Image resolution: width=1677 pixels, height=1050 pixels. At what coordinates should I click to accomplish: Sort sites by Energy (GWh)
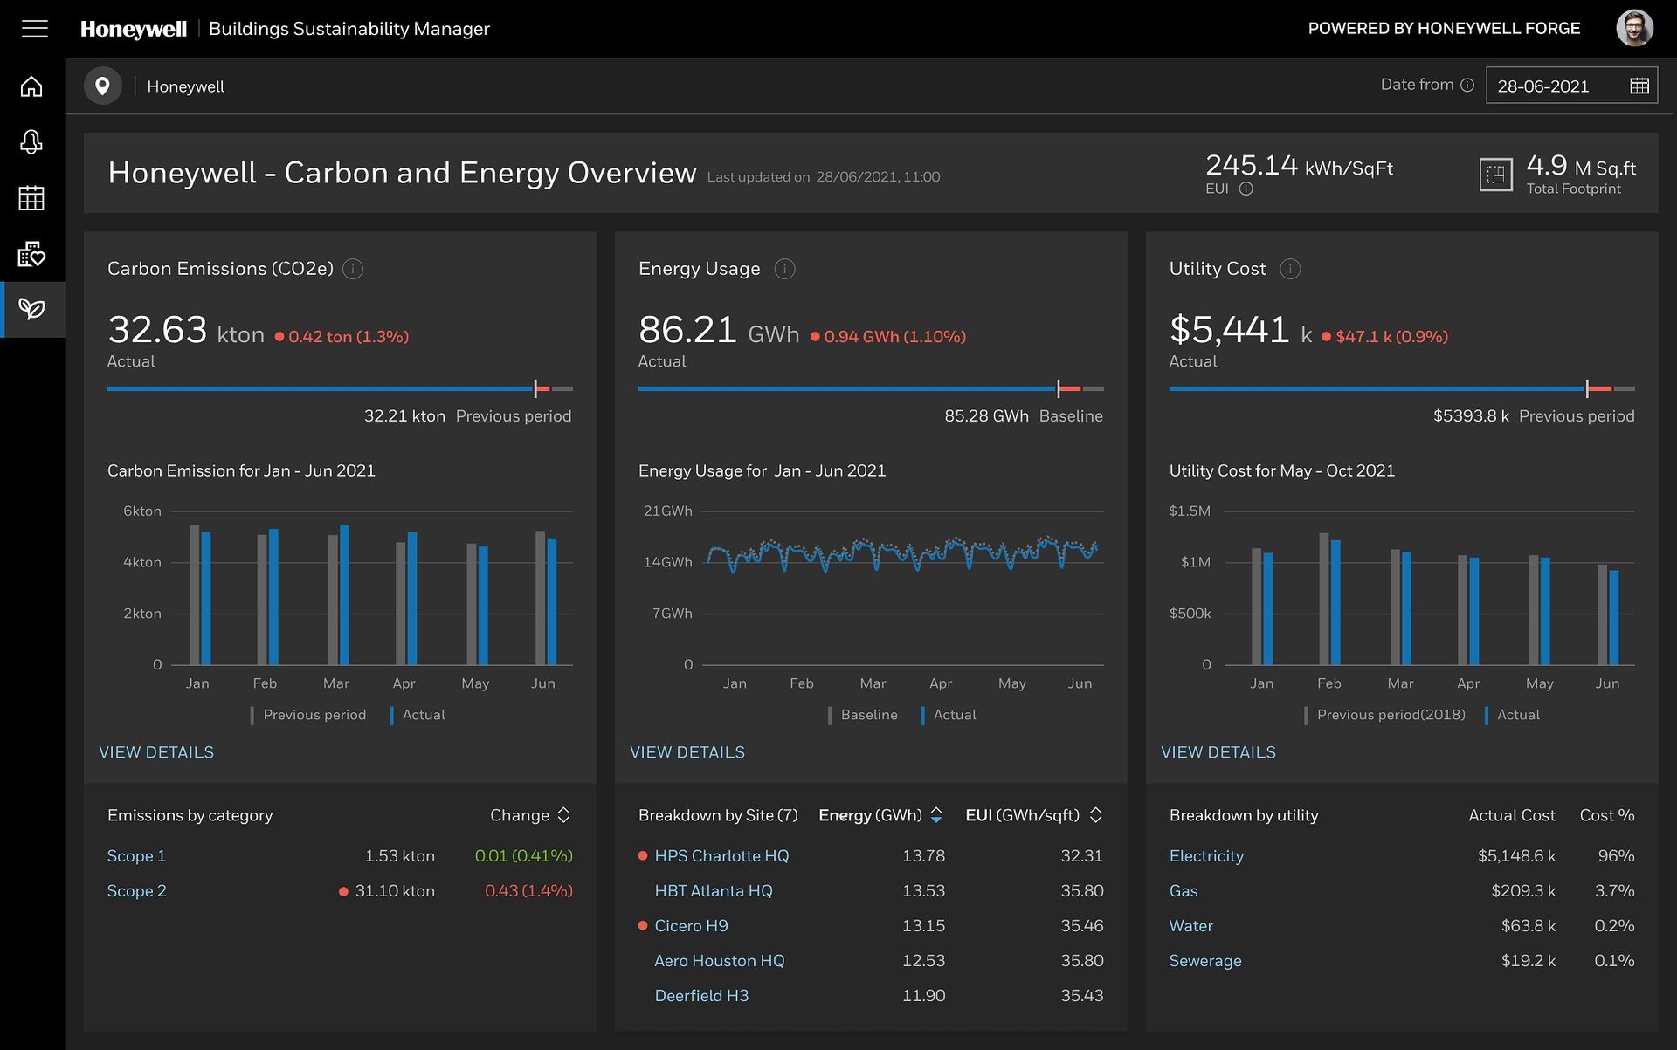click(880, 815)
